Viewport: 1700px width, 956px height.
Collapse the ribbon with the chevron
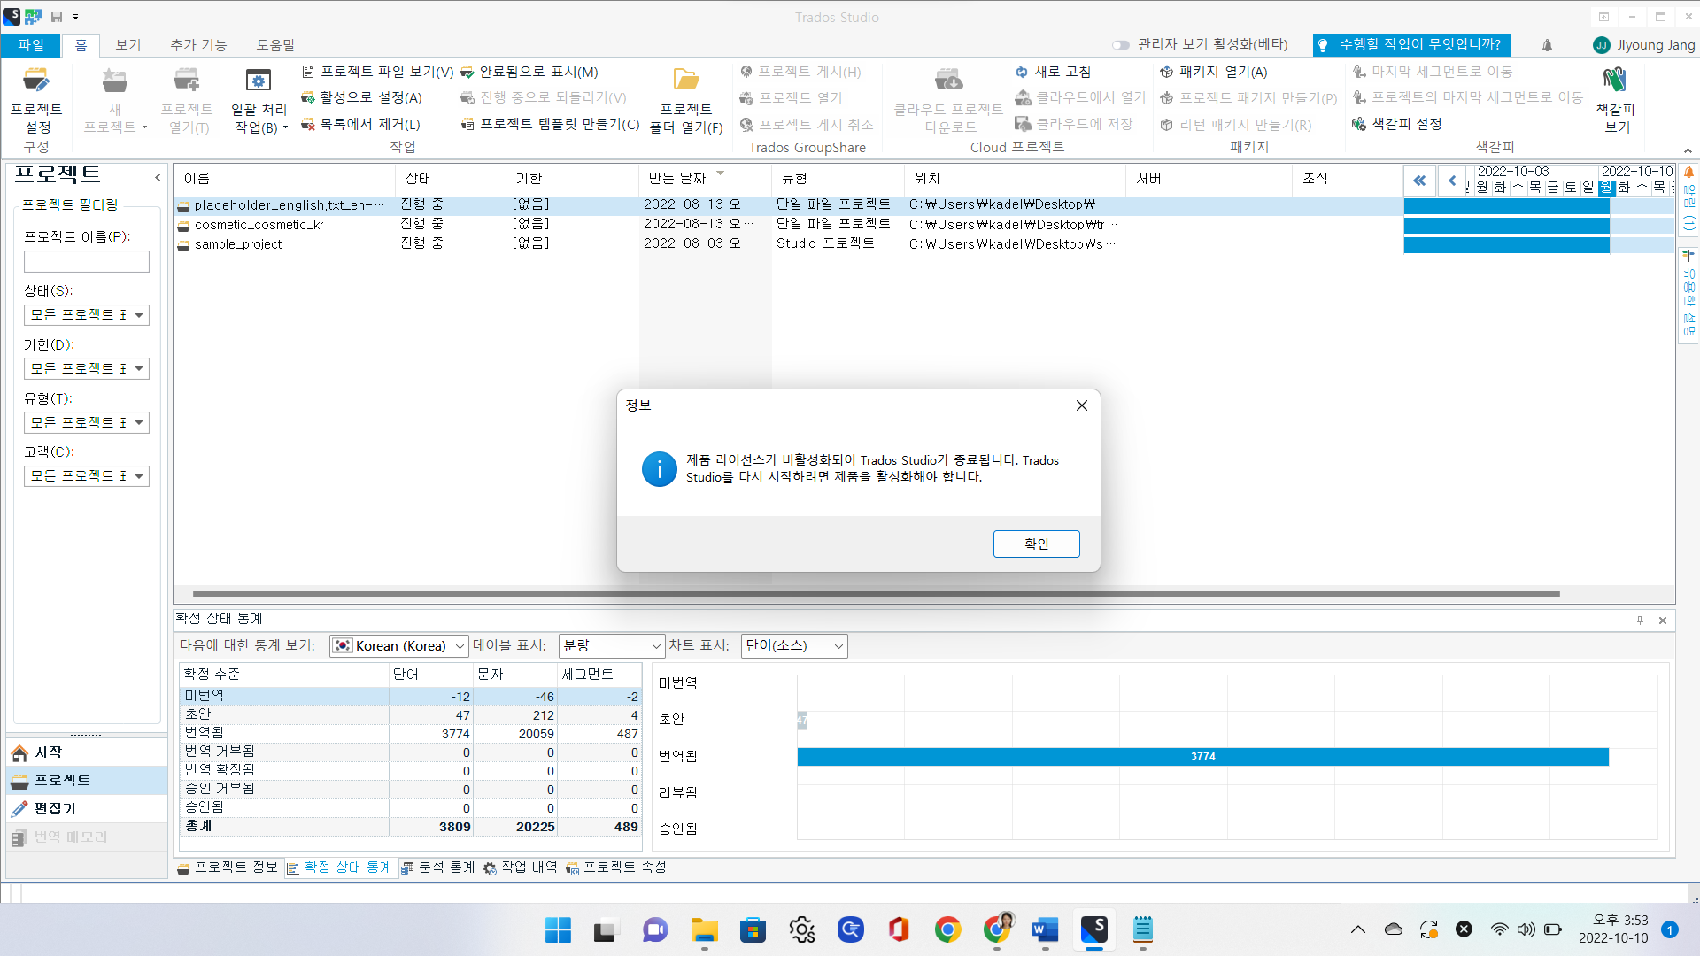(1688, 150)
